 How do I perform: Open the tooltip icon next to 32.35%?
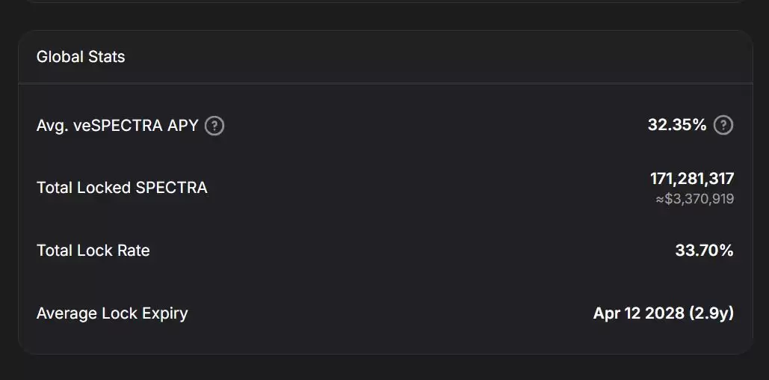723,126
